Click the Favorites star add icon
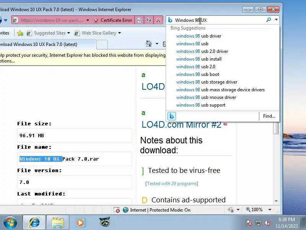Image resolution: width=306 pixels, height=230 pixels. point(20,33)
